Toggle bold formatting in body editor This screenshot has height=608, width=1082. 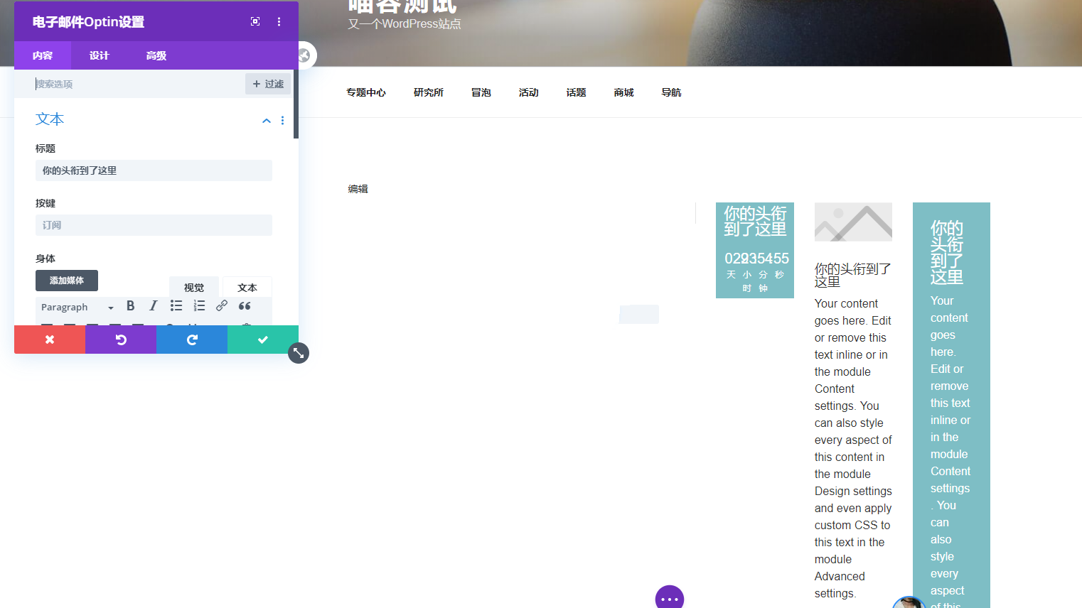pyautogui.click(x=131, y=306)
